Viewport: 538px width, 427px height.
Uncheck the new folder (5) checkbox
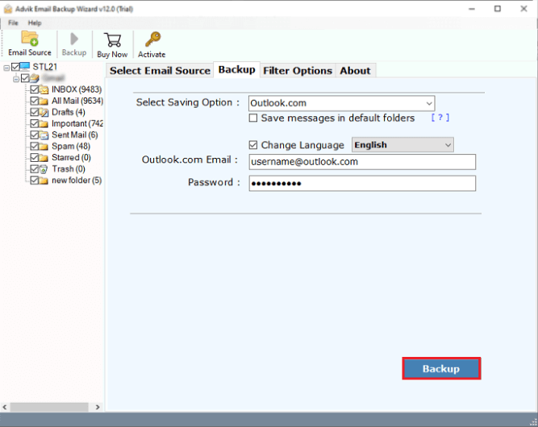(35, 180)
